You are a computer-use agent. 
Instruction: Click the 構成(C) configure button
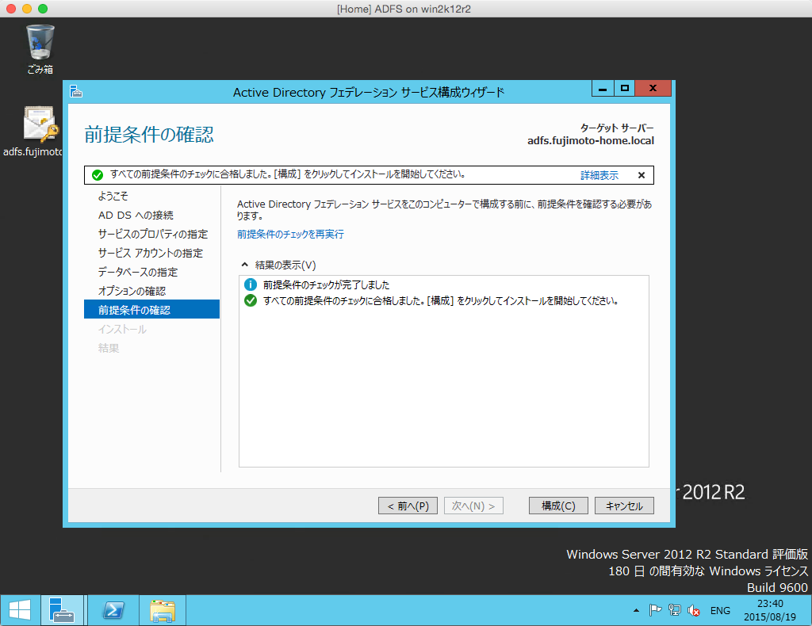(557, 506)
